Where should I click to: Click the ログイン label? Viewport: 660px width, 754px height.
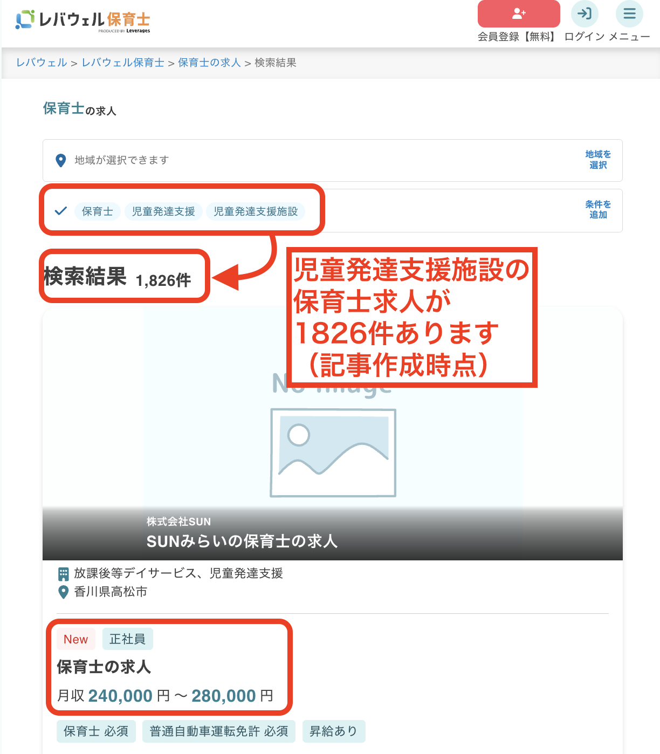585,37
